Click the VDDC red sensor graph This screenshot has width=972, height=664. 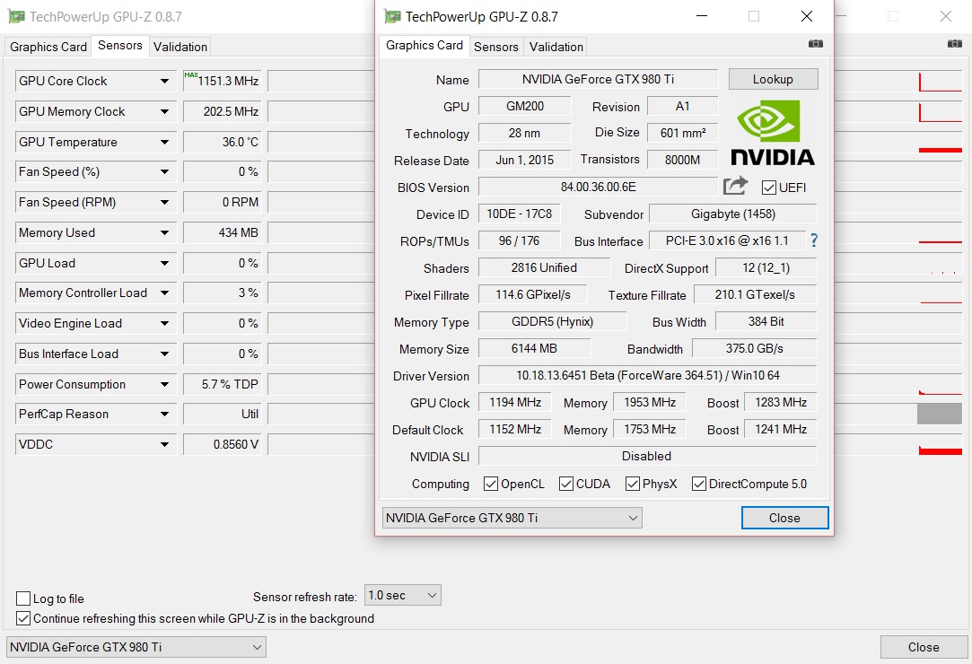[x=940, y=450]
